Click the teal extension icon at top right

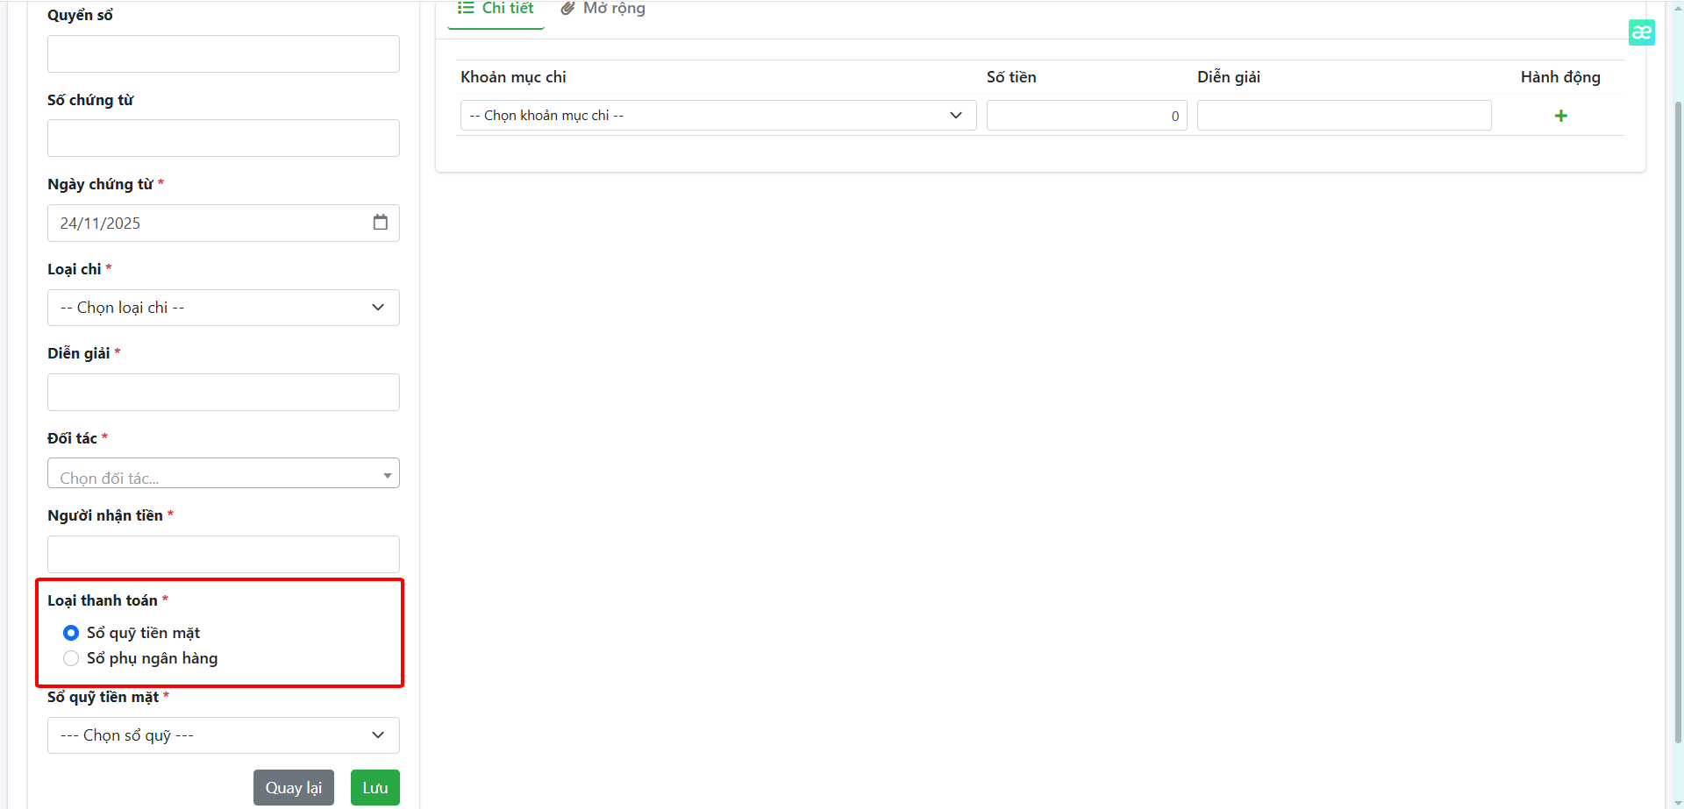(x=1641, y=32)
